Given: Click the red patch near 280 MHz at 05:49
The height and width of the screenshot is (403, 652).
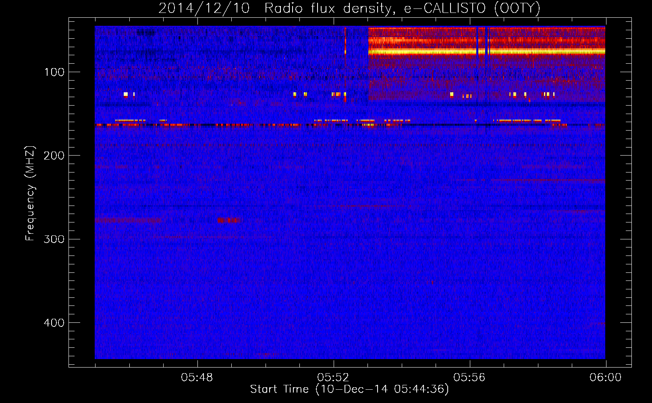Looking at the screenshot, I should [229, 220].
